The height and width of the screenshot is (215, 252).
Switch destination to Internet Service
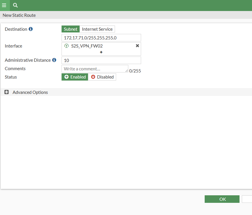click(x=97, y=29)
